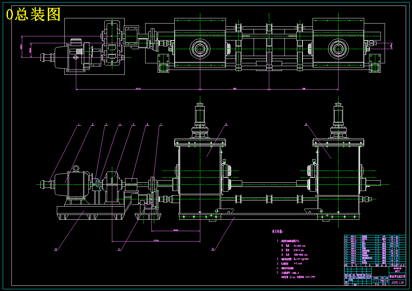This screenshot has height=291, width=412.
Task: Click drawing number "J028.1.00" in title block
Action: [x=397, y=283]
